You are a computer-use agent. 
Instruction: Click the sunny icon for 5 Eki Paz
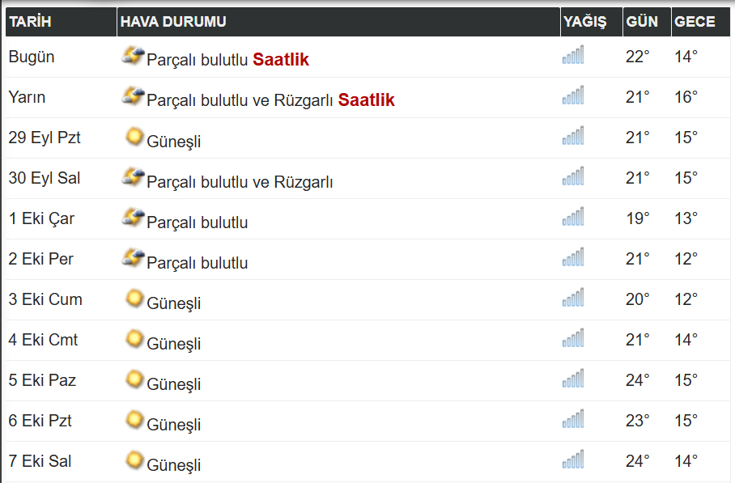pyautogui.click(x=134, y=379)
